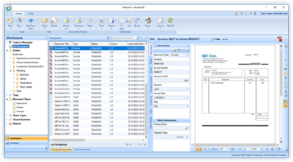Screen dimensions: 293x162
Task: Open the Settings pane button
Action: (26, 143)
